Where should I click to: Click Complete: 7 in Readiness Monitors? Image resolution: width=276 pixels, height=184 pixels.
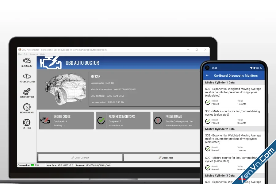point(115,121)
